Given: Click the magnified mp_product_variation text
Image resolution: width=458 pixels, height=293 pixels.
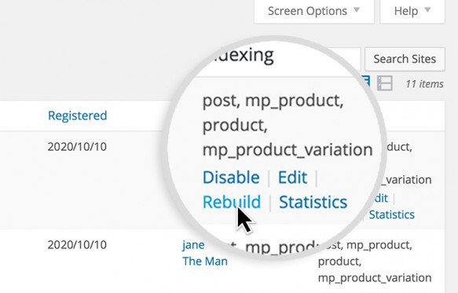Looking at the screenshot, I should [x=288, y=150].
